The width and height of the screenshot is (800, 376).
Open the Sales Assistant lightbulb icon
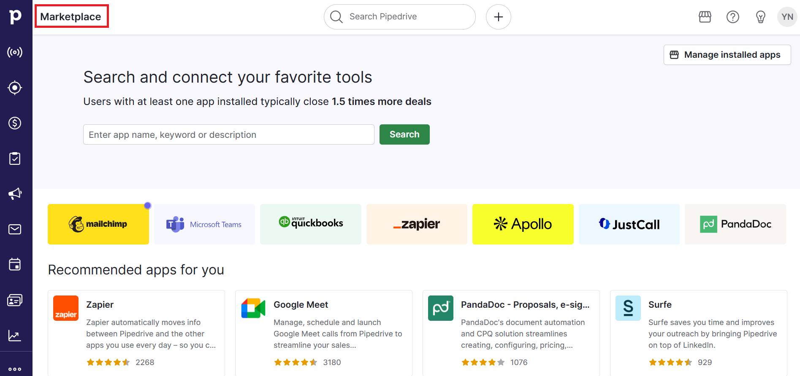[761, 17]
